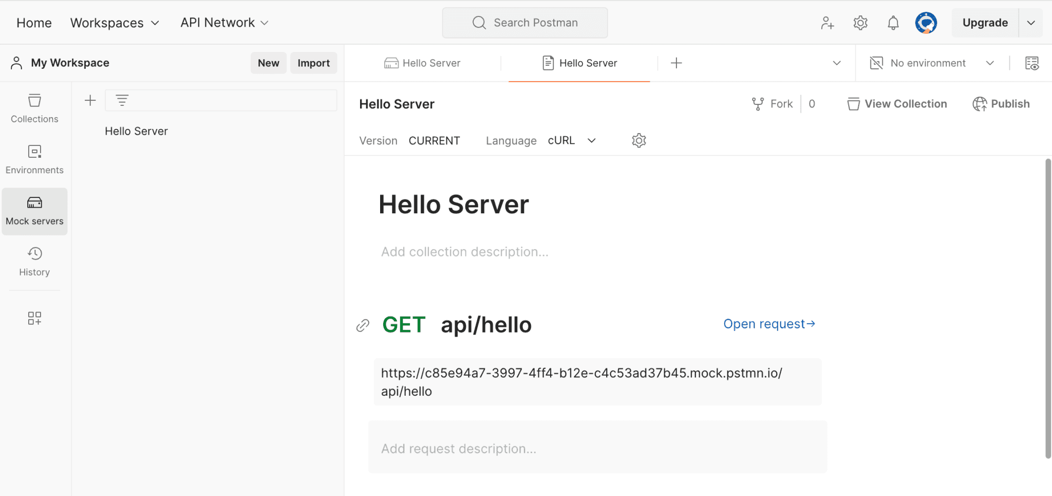1052x496 pixels.
Task: Open the environment quick look icon
Action: tap(1032, 63)
